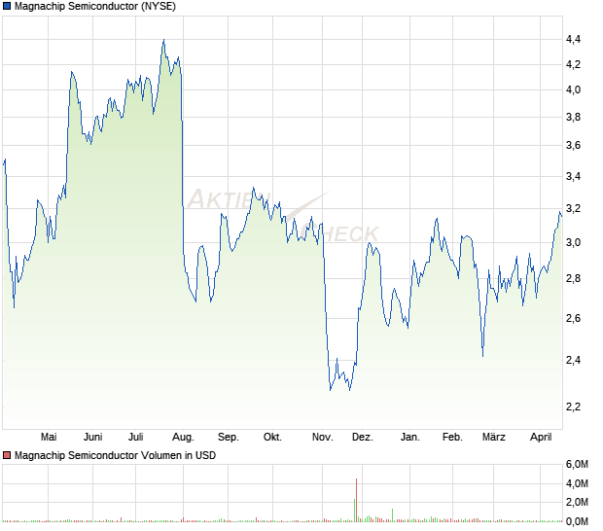Click the 3,0 price axis value
The height and width of the screenshot is (531, 603).
click(x=573, y=242)
